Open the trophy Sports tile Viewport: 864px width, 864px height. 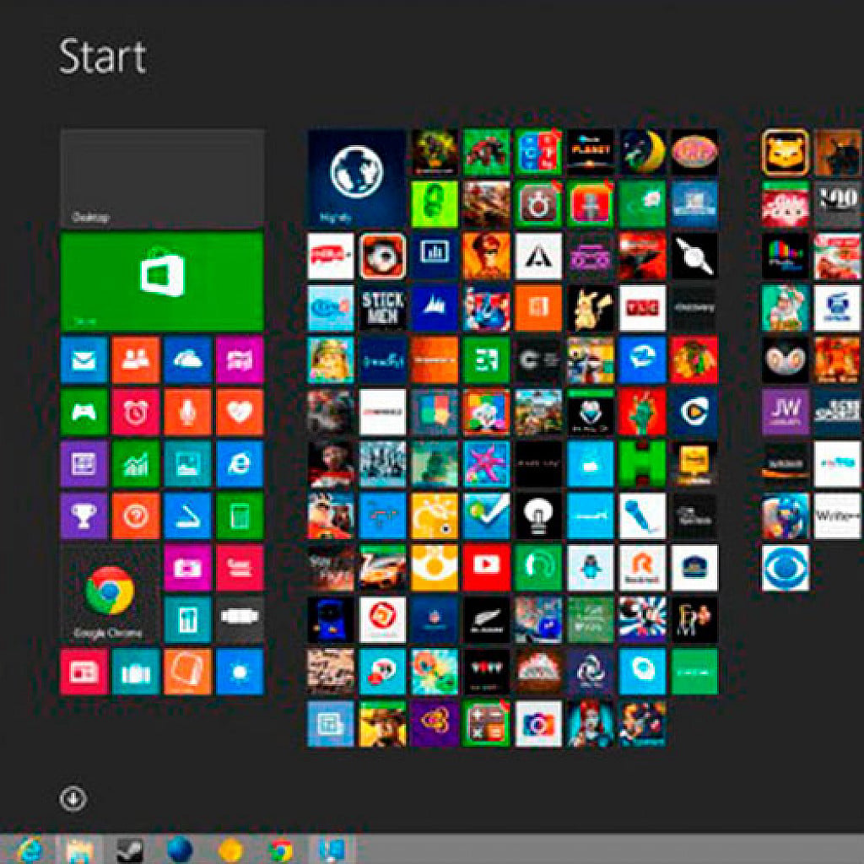[x=84, y=516]
